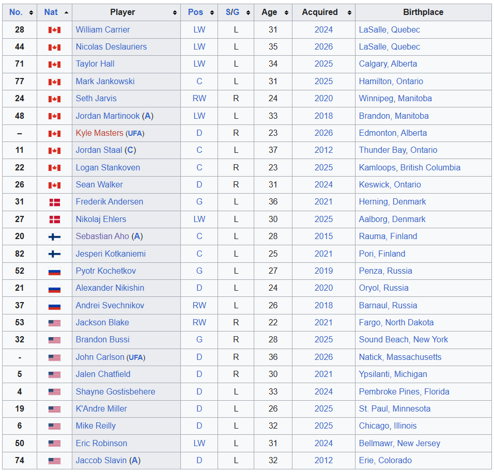Click Canada flag in Jordan Staal row

(54, 151)
